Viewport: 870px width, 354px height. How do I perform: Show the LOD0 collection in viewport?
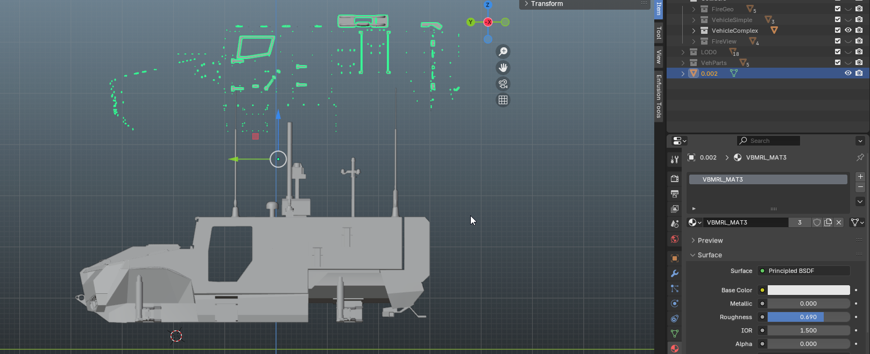tap(848, 52)
